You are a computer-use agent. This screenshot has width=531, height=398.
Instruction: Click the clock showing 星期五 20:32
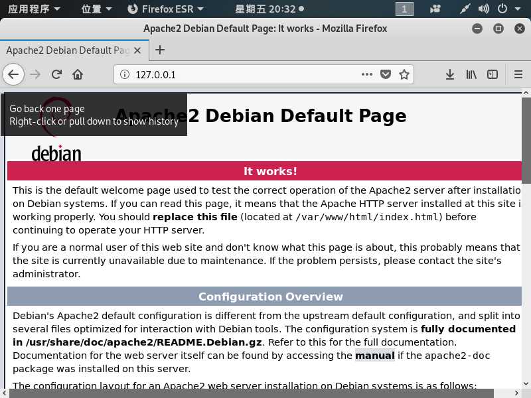point(269,9)
